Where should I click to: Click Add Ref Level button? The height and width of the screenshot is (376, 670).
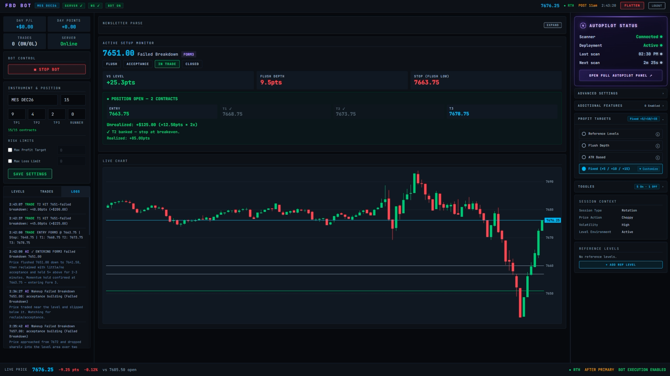(x=621, y=265)
